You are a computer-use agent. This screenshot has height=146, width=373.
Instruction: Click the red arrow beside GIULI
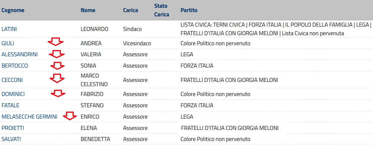click(56, 42)
